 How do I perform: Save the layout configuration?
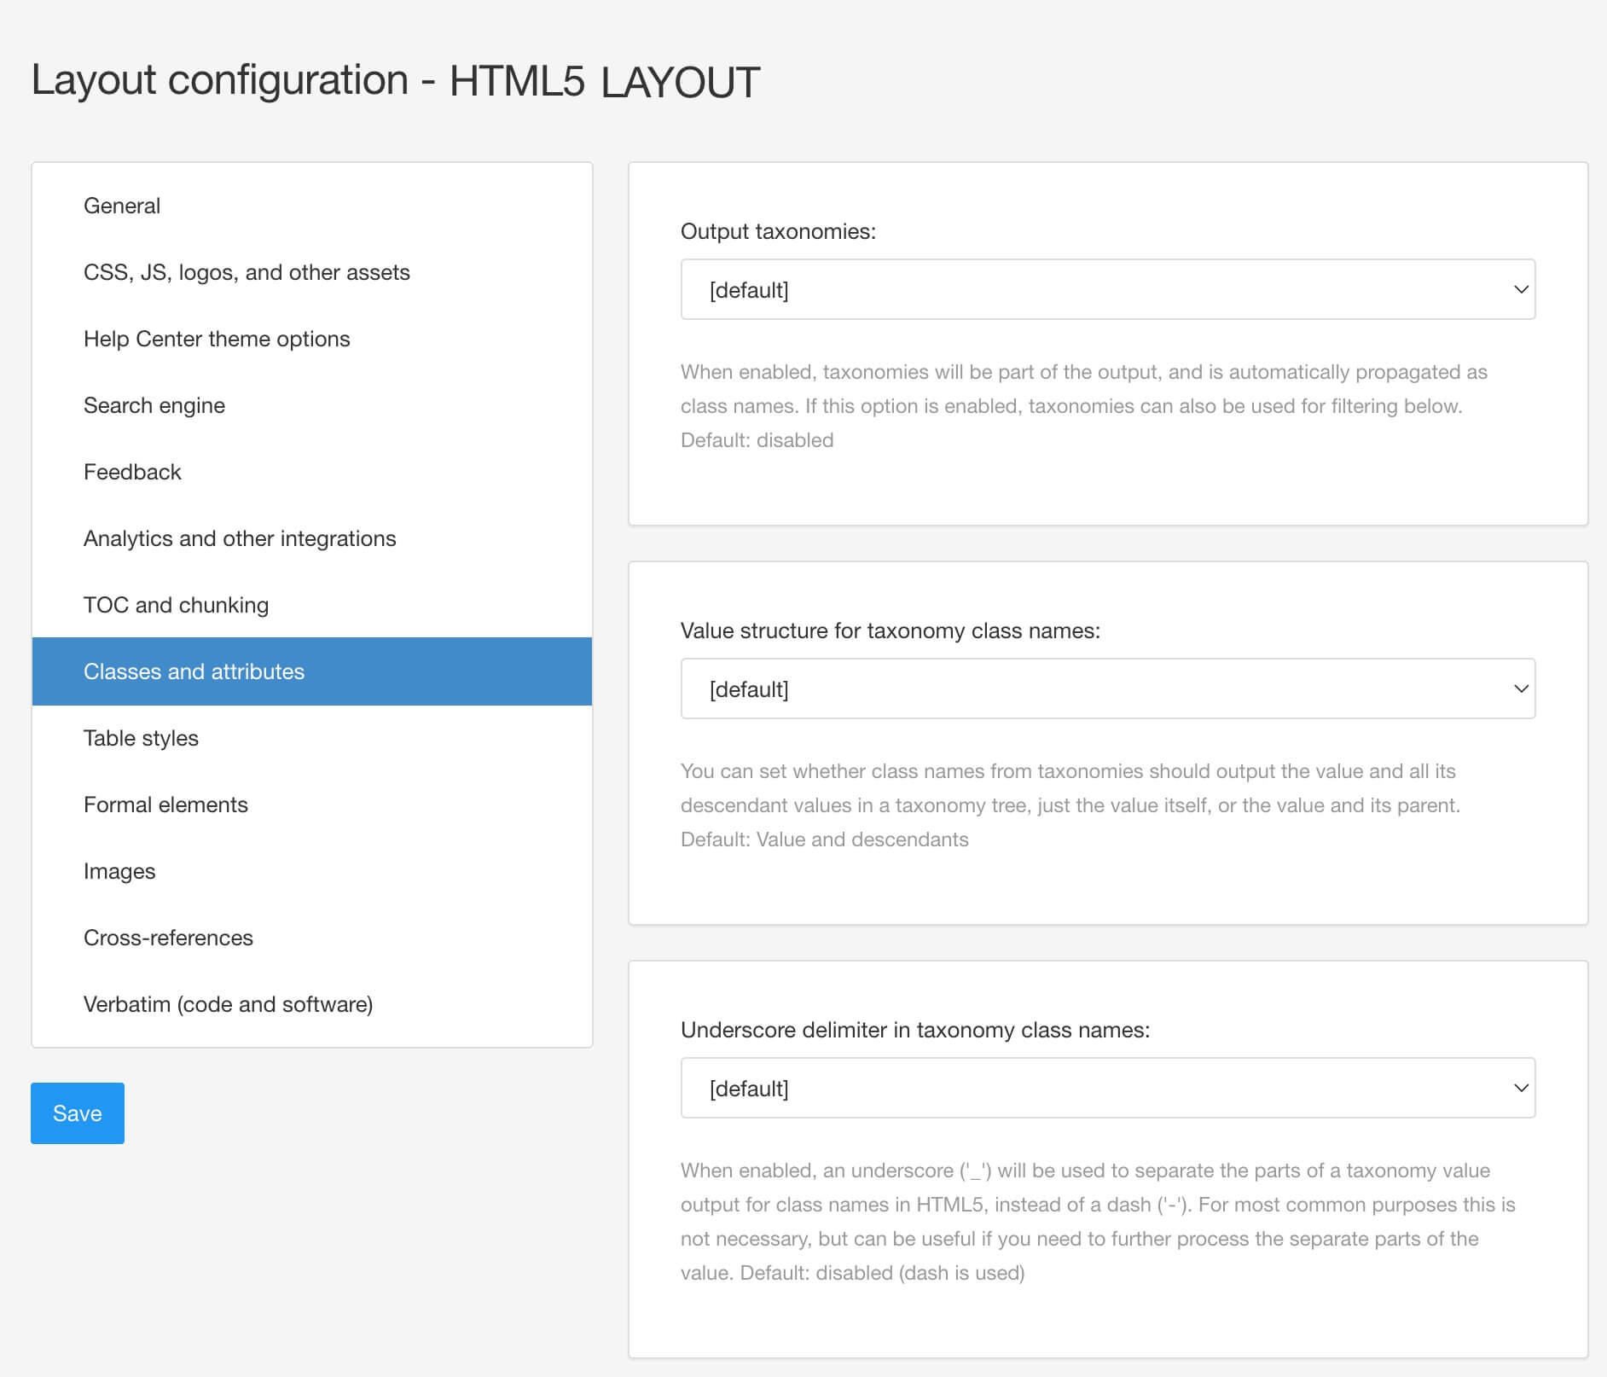pyautogui.click(x=77, y=1113)
